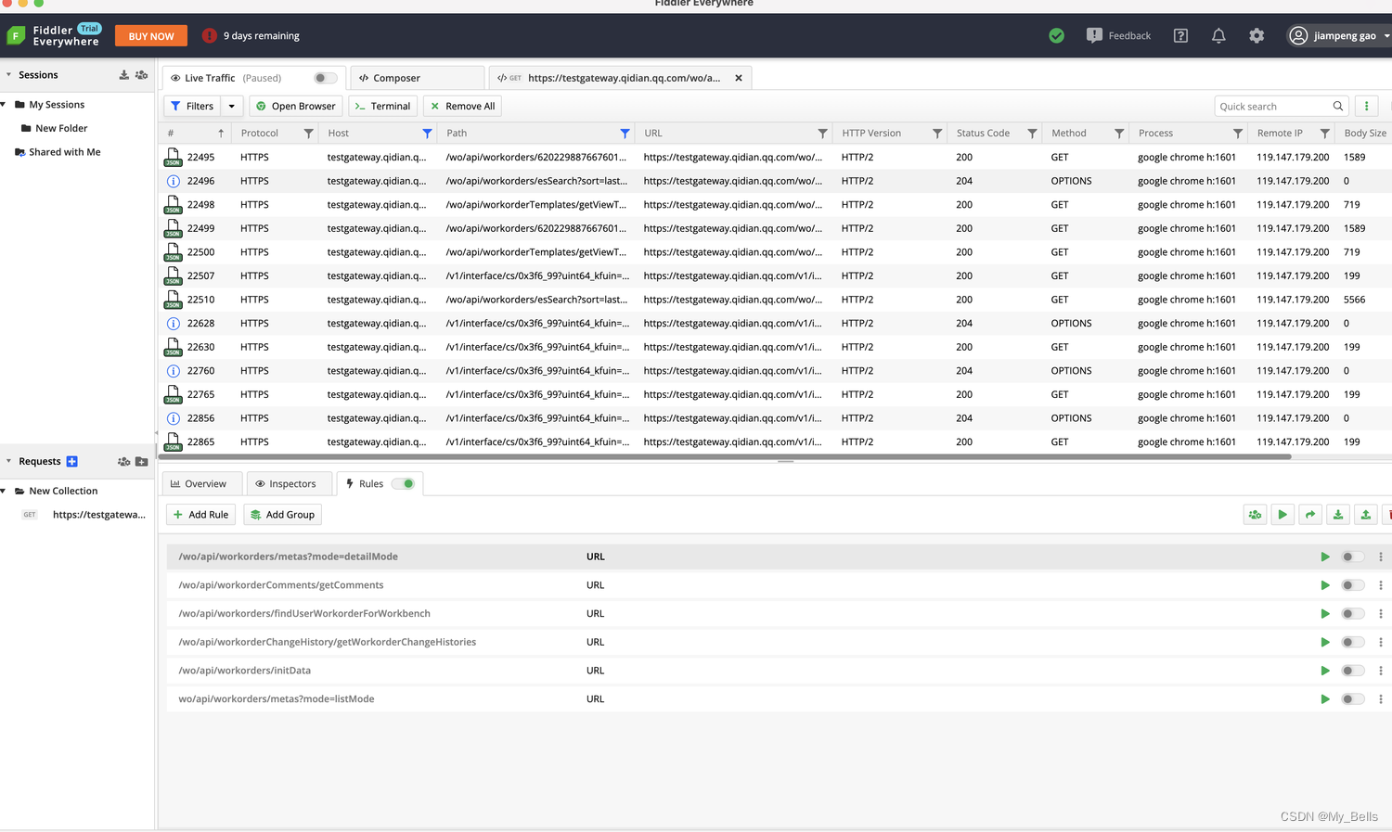Open the settings gear icon in top bar
Viewport: 1392px width, 832px height.
[x=1257, y=35]
